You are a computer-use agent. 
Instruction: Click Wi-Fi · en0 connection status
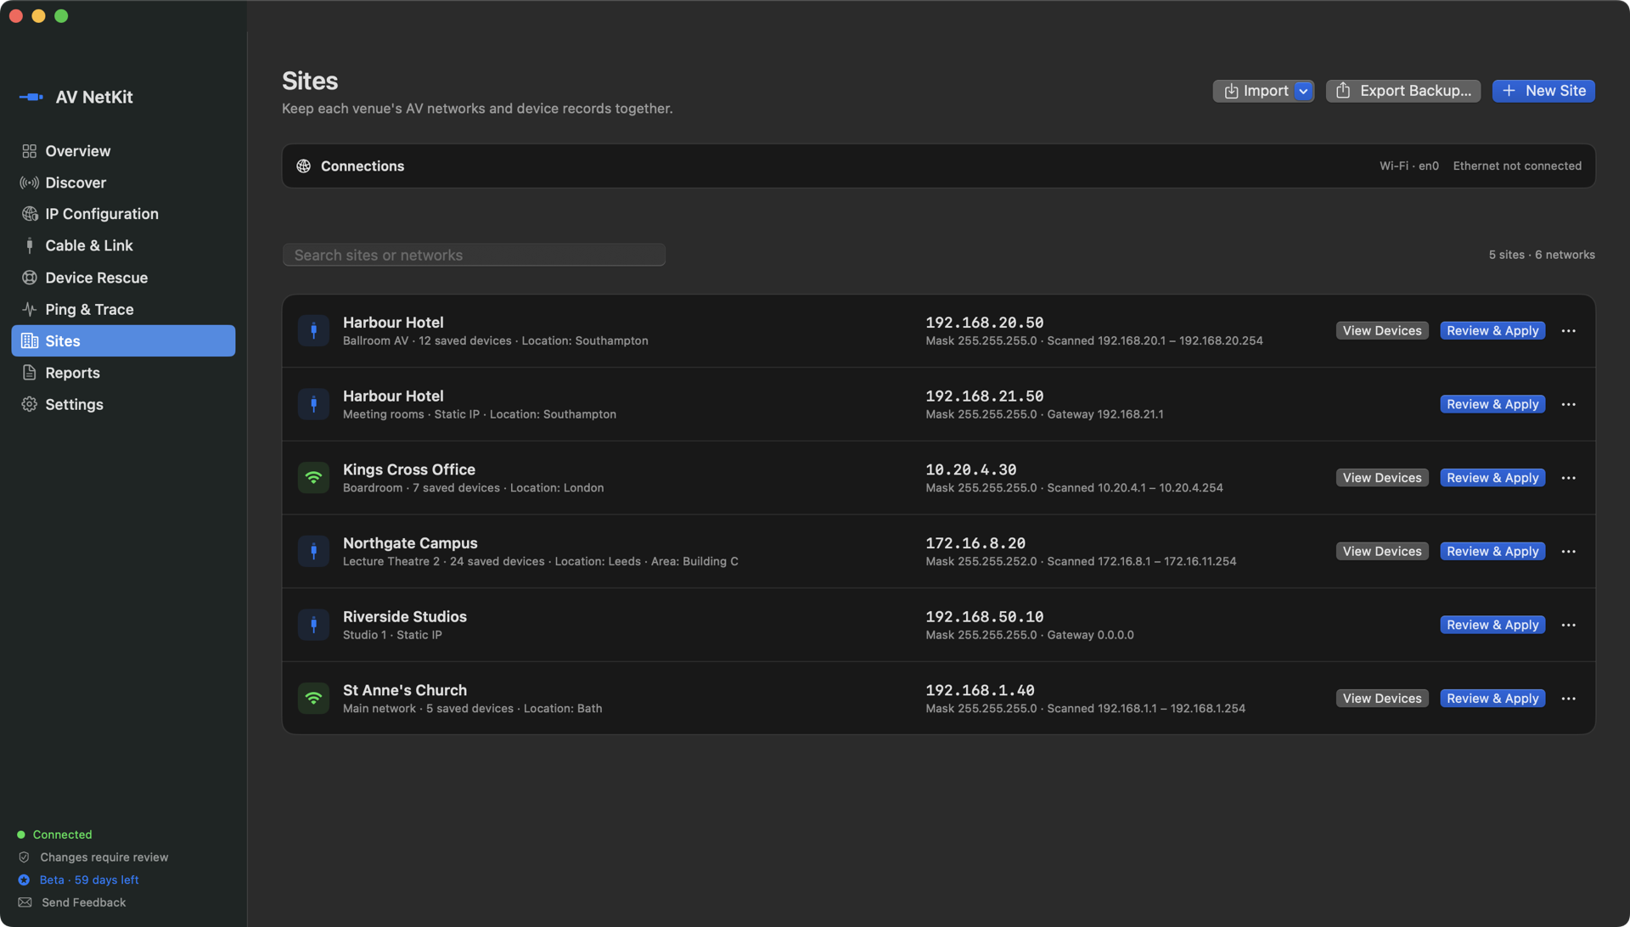tap(1408, 166)
